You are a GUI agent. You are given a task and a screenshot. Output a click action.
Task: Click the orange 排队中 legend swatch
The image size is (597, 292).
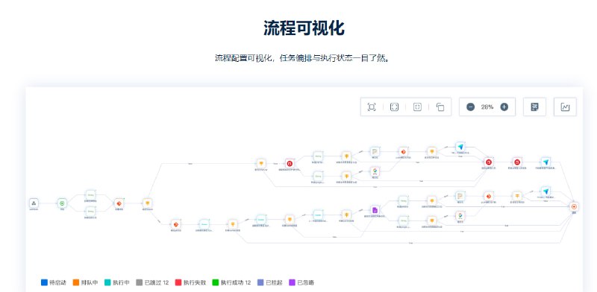76,282
